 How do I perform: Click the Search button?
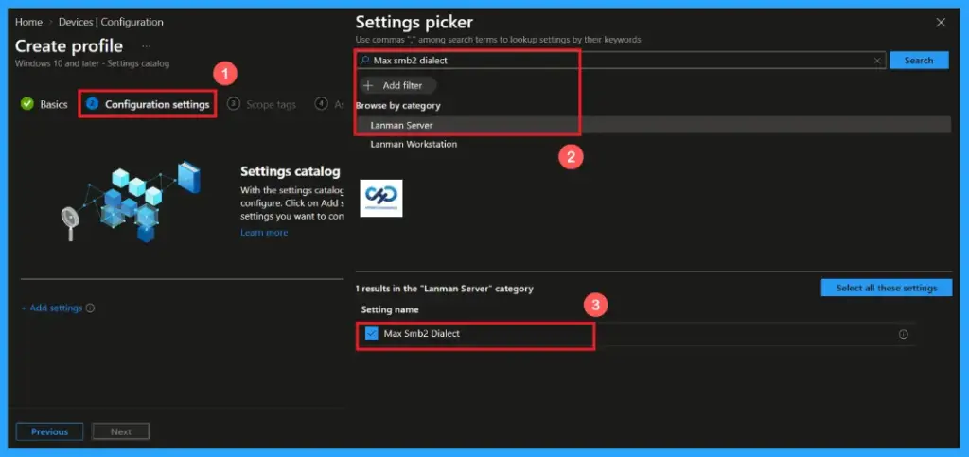919,61
